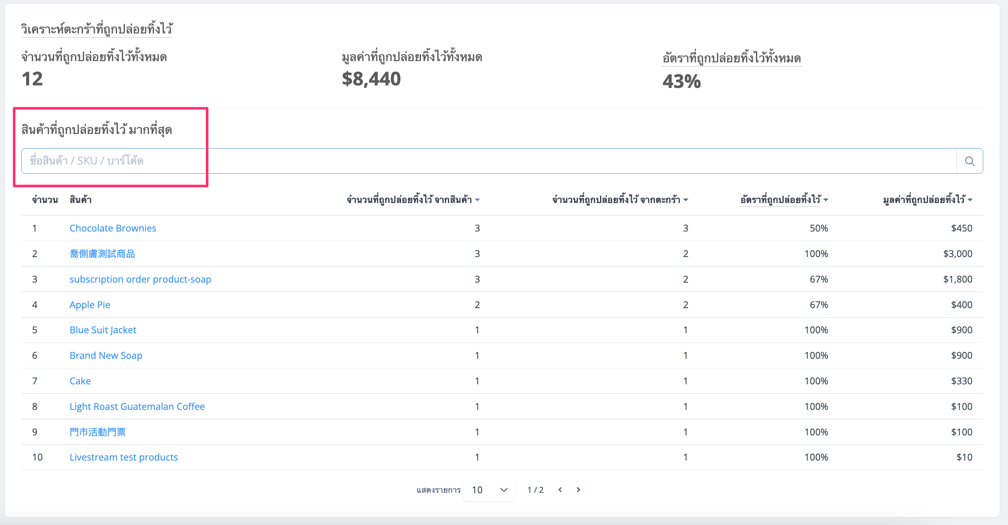Open Cake product link

[80, 381]
